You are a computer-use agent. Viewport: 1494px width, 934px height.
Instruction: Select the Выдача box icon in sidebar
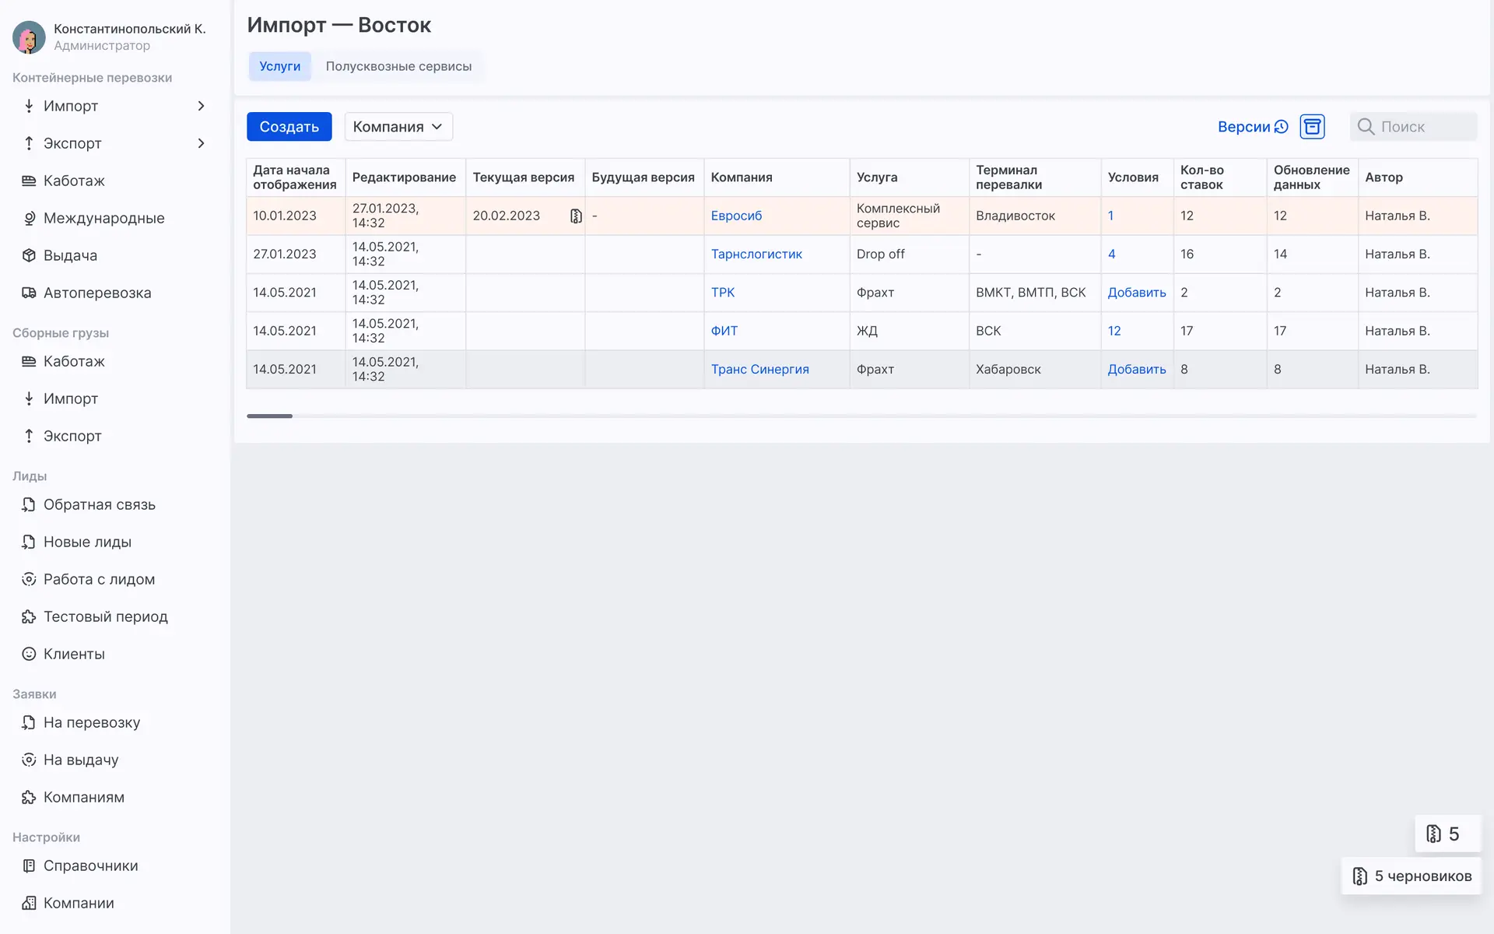coord(29,255)
